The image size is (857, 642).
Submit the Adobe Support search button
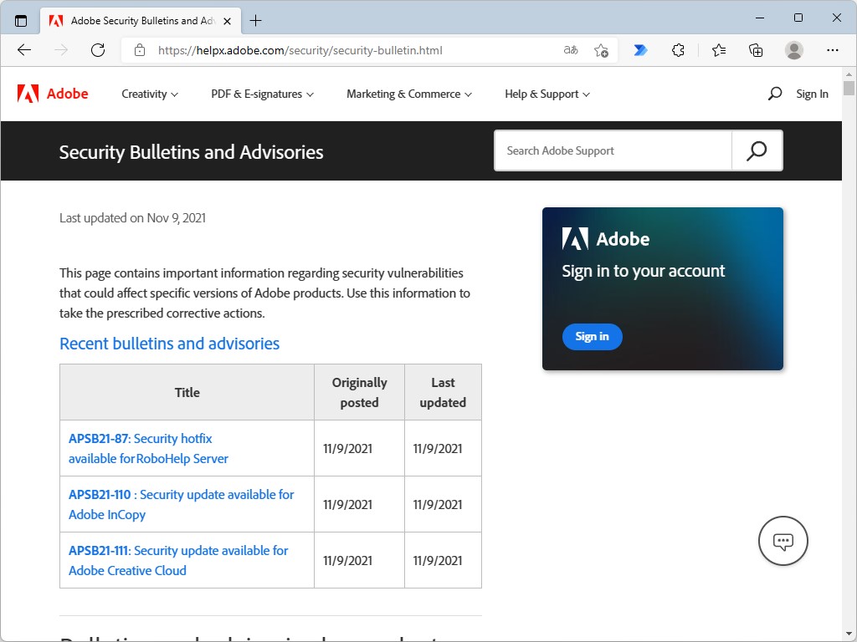coord(757,150)
